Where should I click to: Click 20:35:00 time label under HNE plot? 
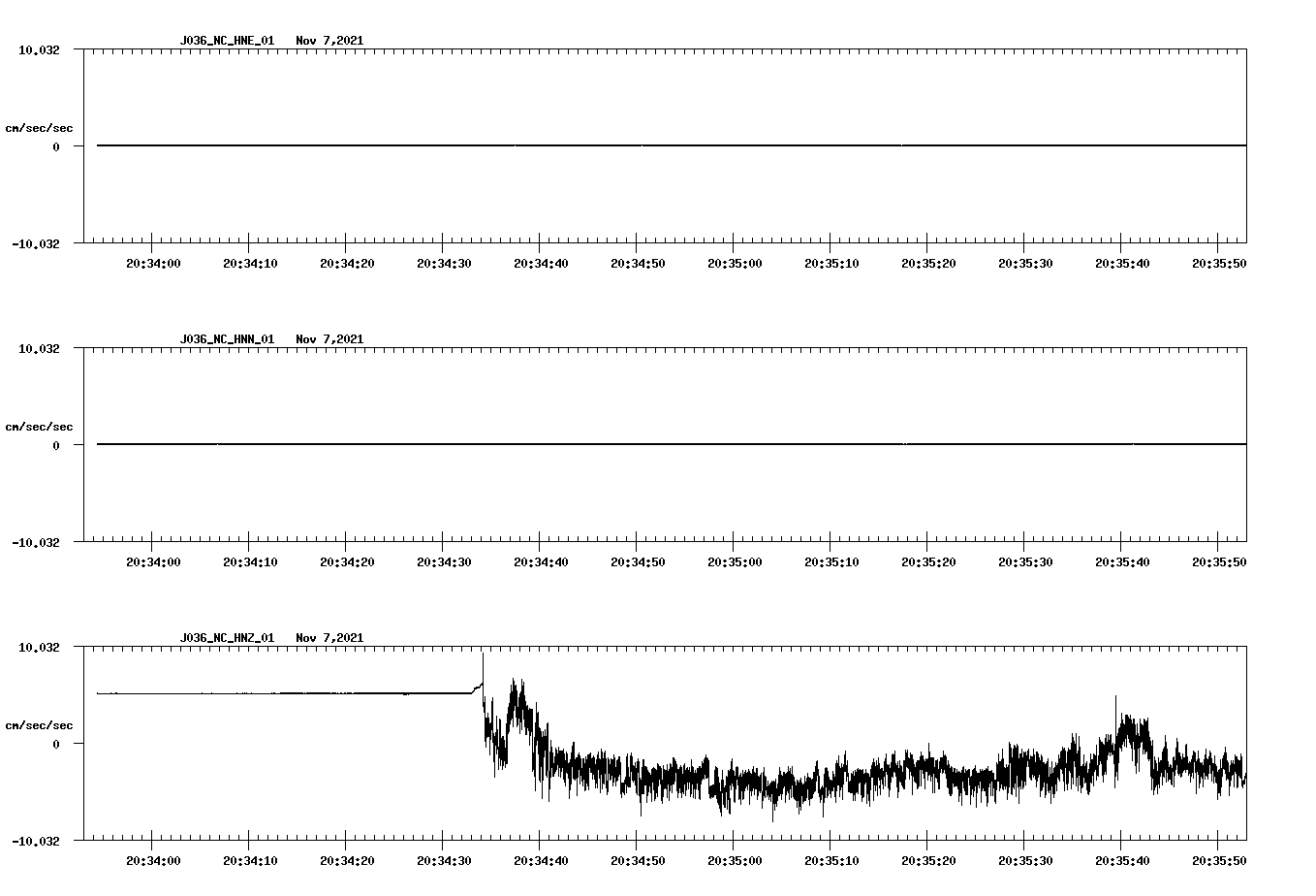tap(735, 264)
